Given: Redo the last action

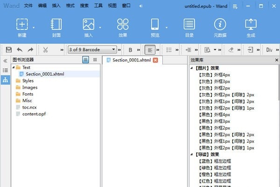Looking at the screenshot, I should tap(30, 49).
